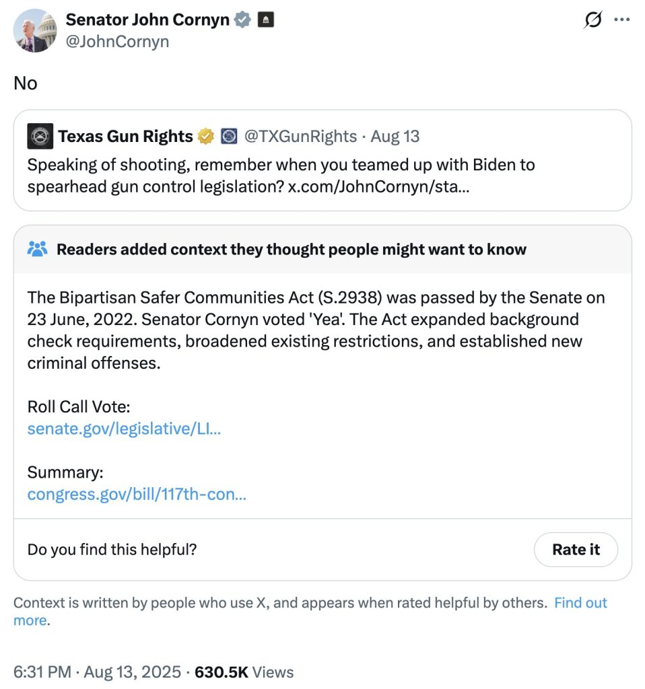Click the gray verified badge beside Cornyn
Screen dimensions: 645x689
pyautogui.click(x=242, y=20)
